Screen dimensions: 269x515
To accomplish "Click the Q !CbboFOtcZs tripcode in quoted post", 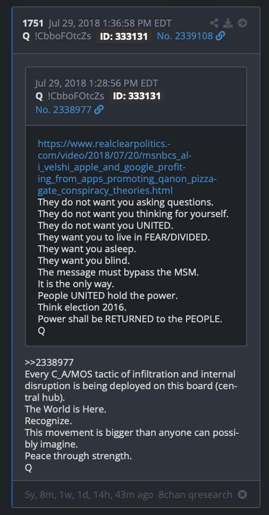I will click(70, 96).
